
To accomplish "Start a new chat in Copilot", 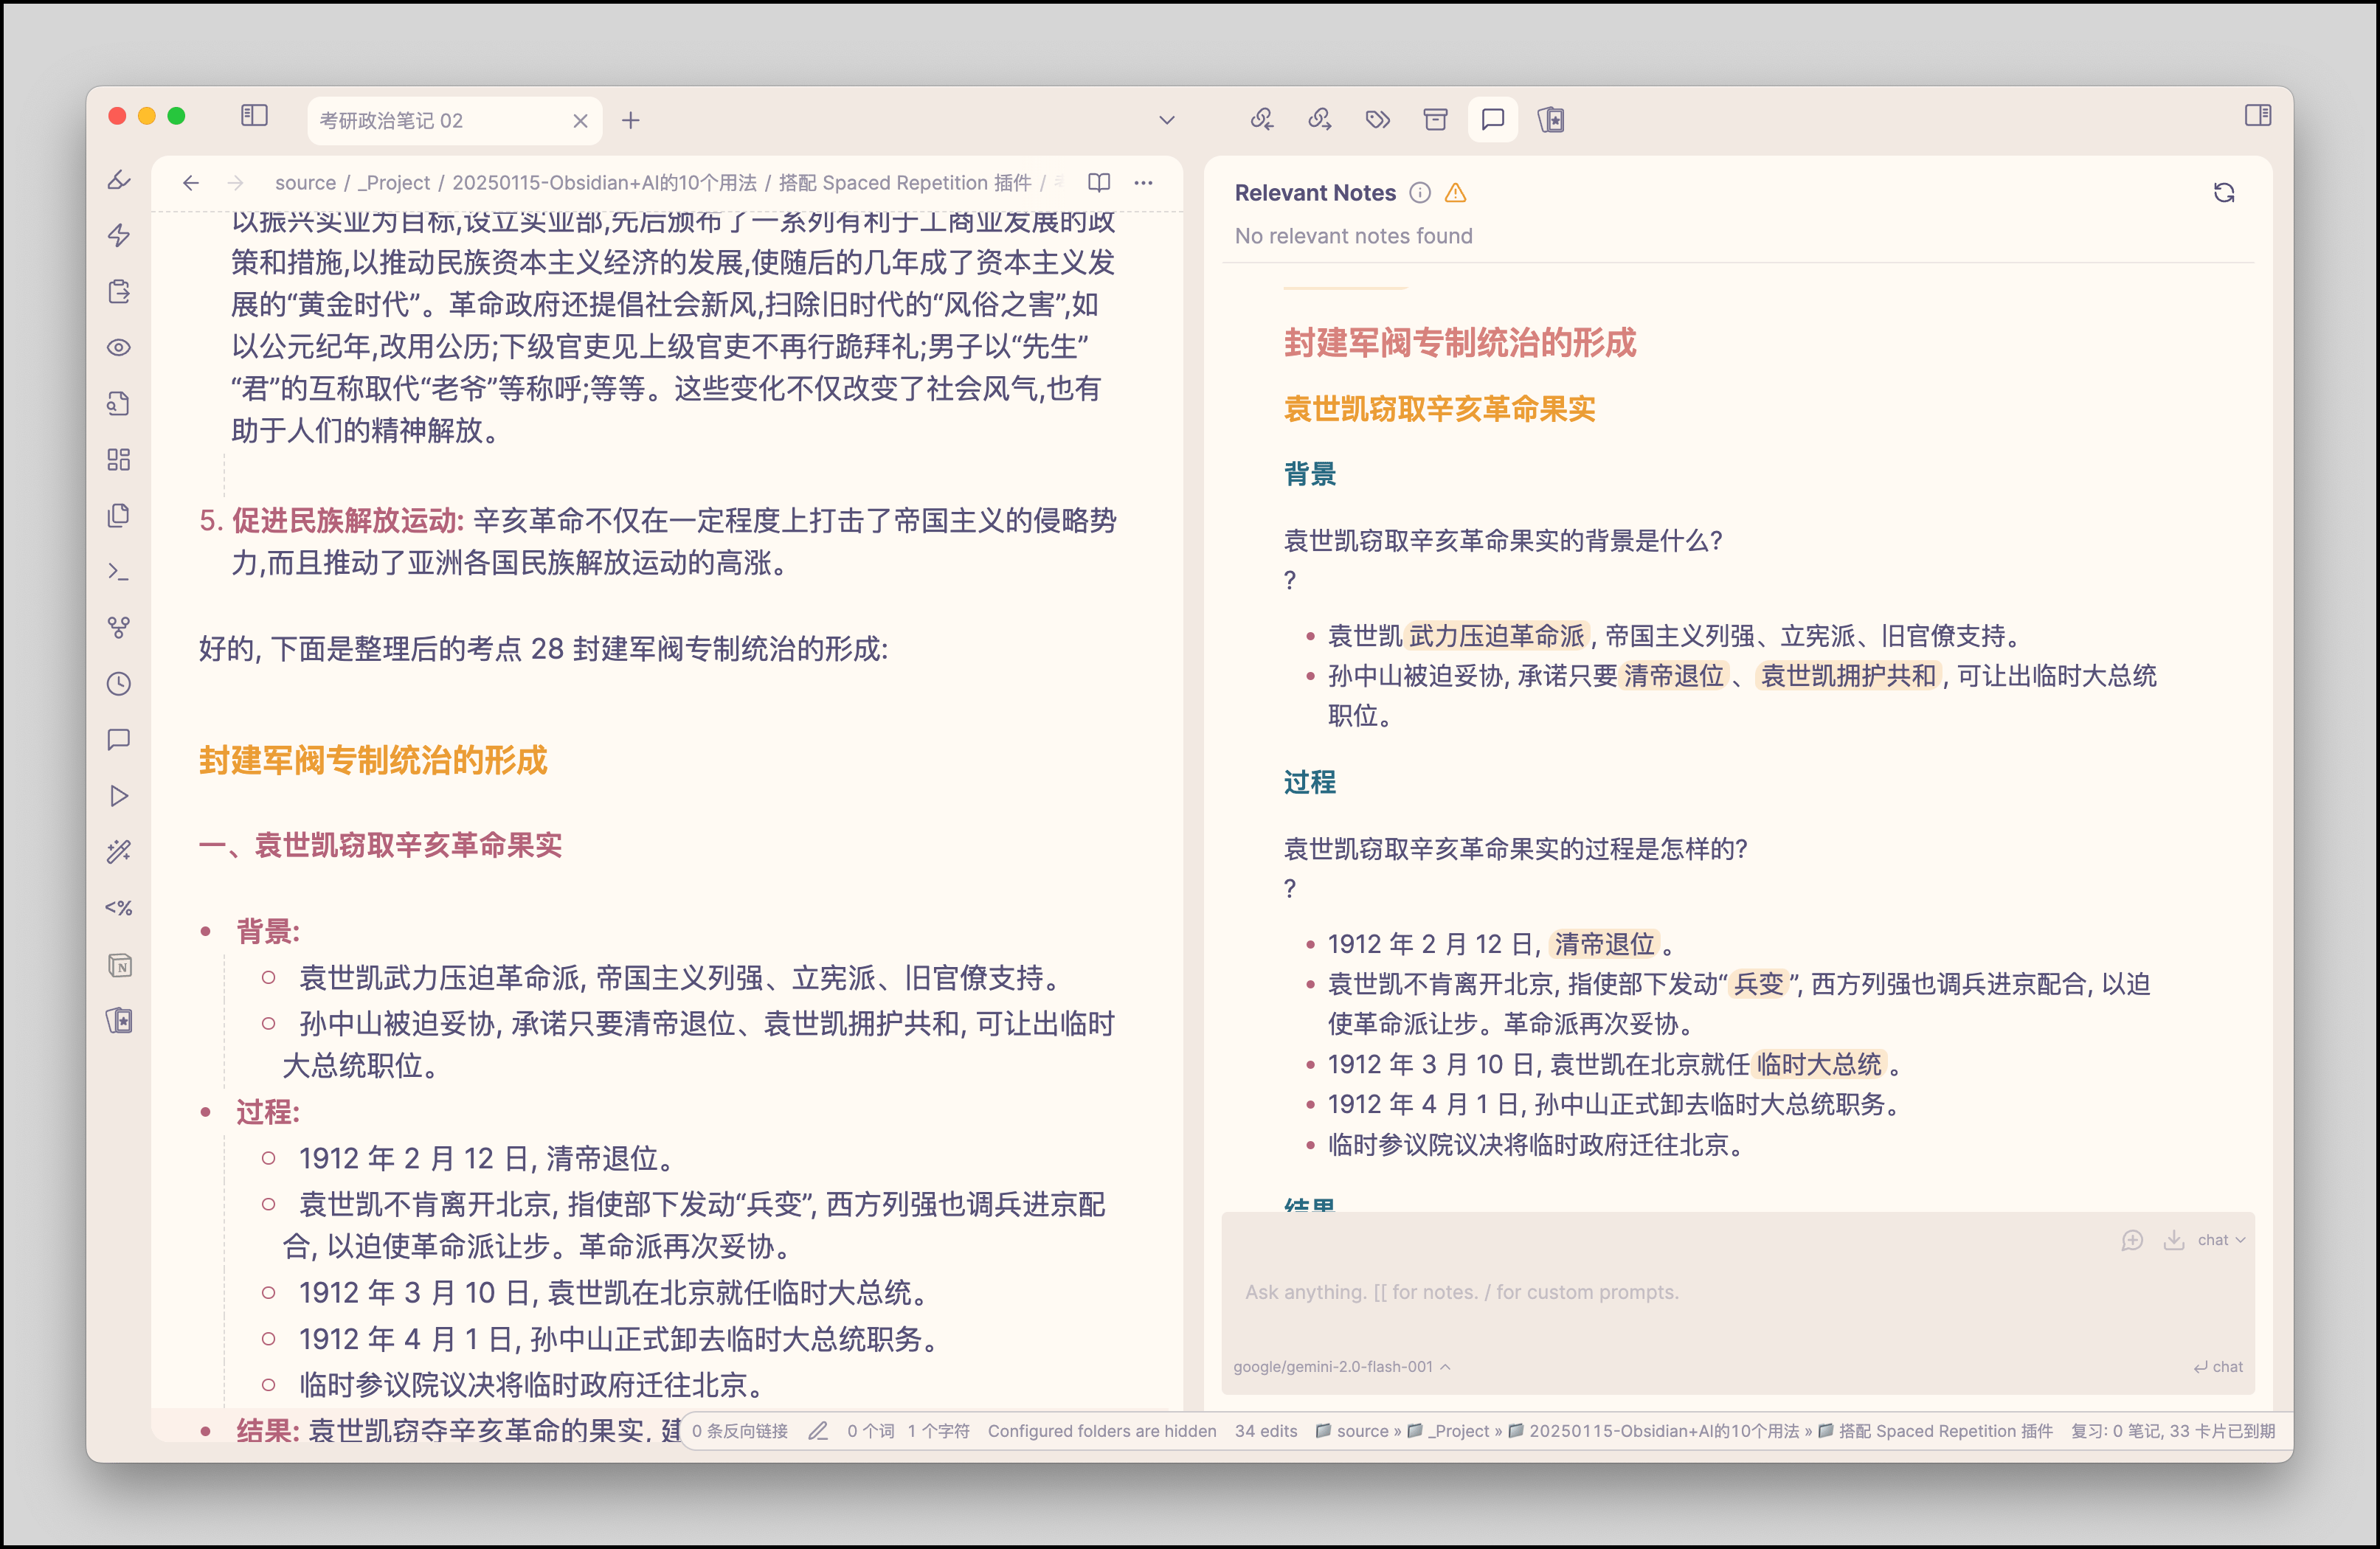I will pyautogui.click(x=2132, y=1240).
